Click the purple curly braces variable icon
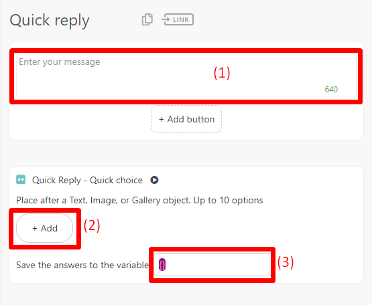372x305 pixels. coord(162,264)
